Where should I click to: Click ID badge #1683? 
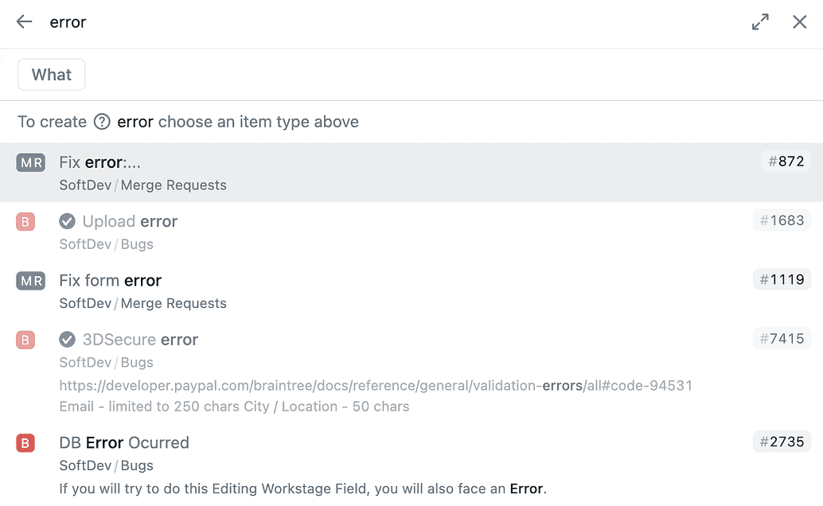pyautogui.click(x=782, y=220)
